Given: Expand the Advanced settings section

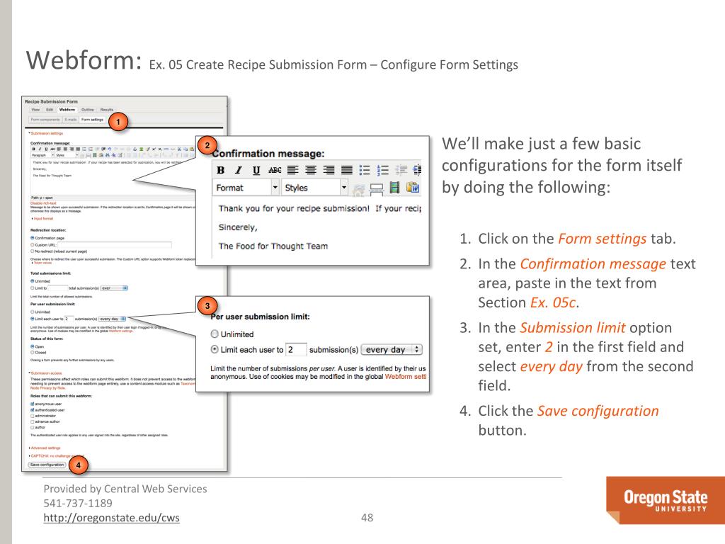Looking at the screenshot, I should [45, 448].
